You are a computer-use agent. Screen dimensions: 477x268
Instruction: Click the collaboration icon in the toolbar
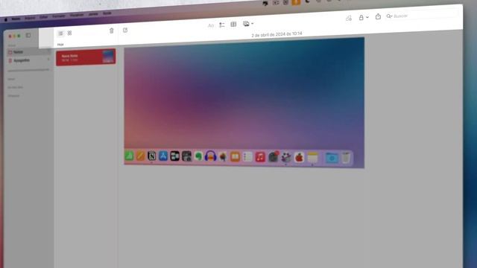[349, 18]
